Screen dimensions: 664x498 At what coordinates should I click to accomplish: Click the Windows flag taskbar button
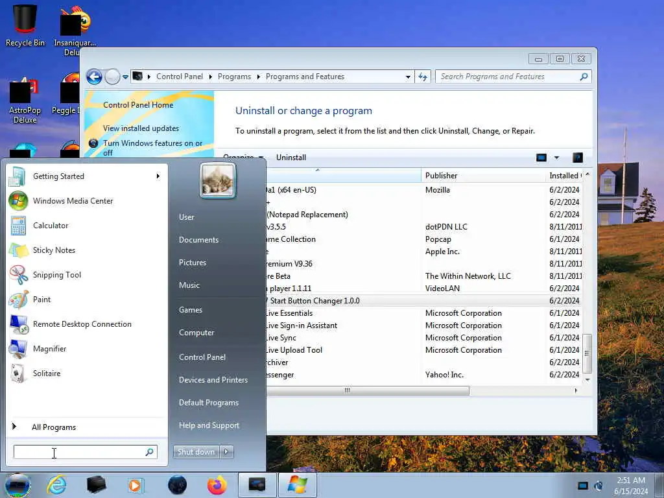[x=297, y=485]
